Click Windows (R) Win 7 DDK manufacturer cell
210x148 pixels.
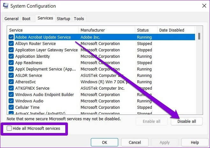105,82
